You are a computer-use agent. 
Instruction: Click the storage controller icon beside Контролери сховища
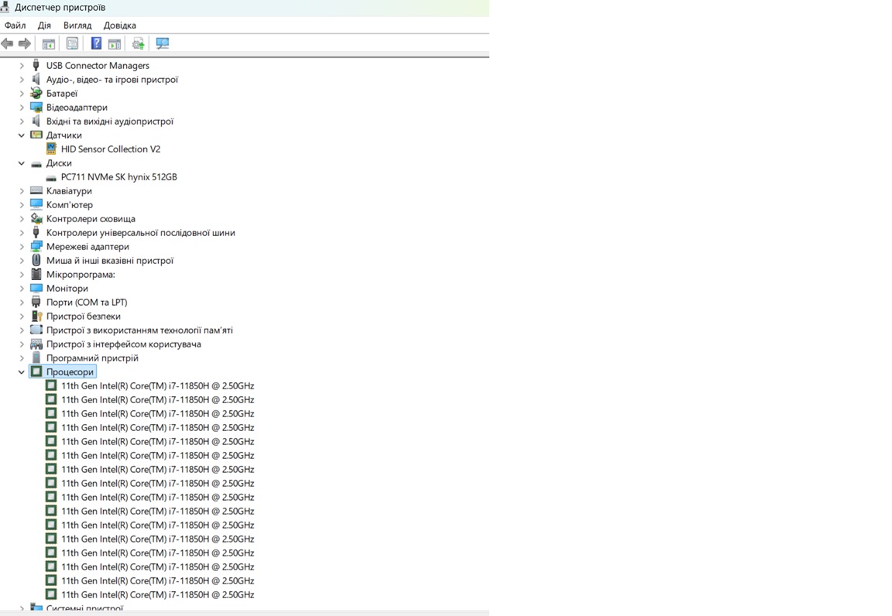point(36,218)
